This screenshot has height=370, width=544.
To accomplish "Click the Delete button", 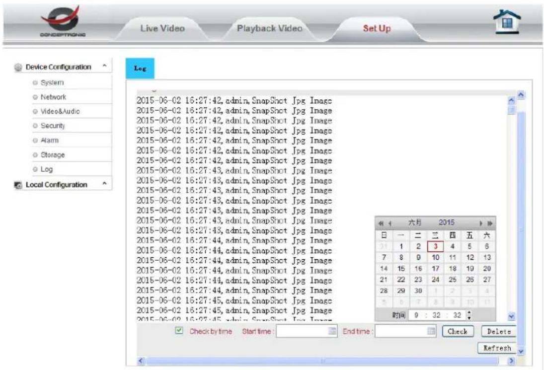I will click(x=499, y=331).
